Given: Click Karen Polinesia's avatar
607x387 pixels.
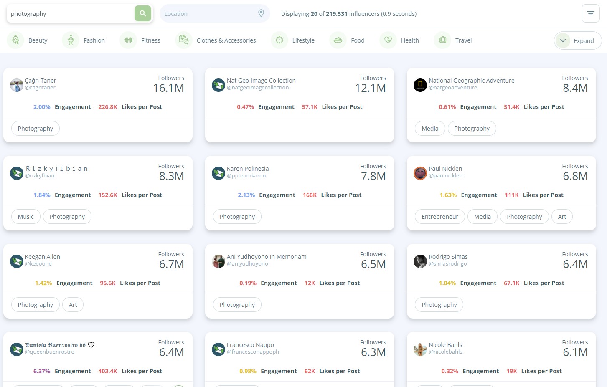Looking at the screenshot, I should 218,173.
